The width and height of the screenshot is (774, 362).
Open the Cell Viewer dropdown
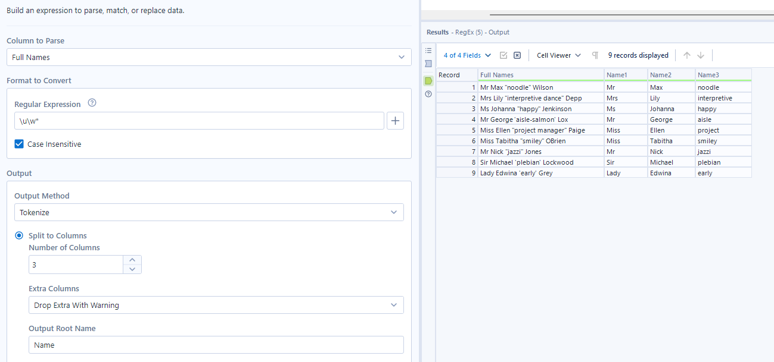pos(559,55)
